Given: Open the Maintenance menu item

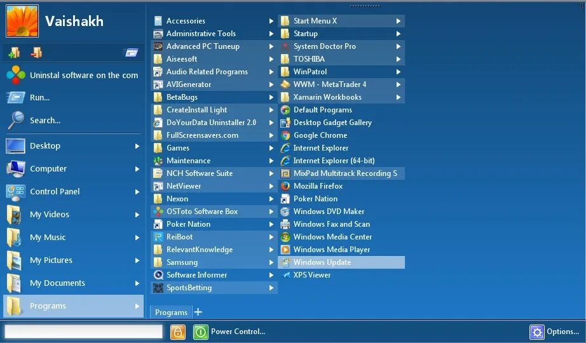Looking at the screenshot, I should click(x=214, y=161).
